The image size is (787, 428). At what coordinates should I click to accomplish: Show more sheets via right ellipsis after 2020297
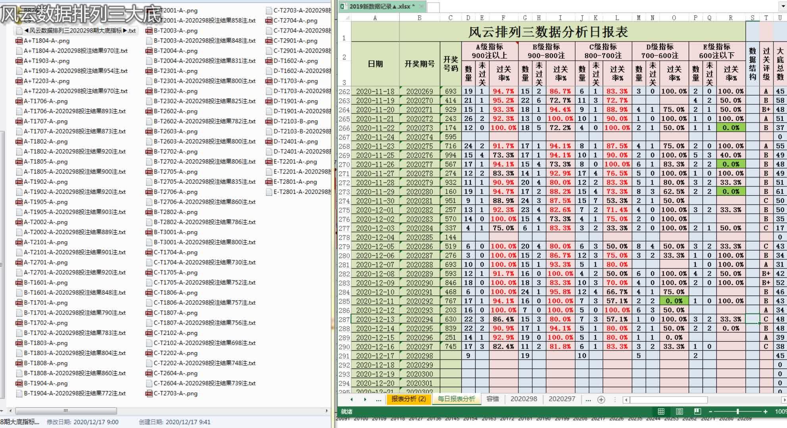pyautogui.click(x=588, y=399)
